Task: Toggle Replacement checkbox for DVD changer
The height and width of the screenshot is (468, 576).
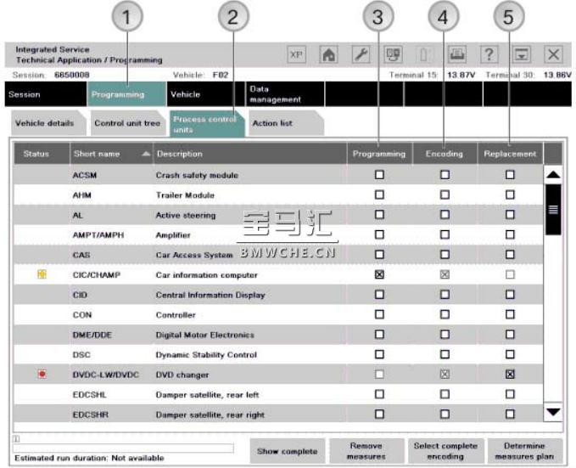Action: coord(510,375)
